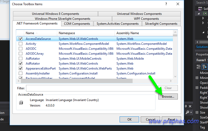Screen dimensions: 208x131
Task: Switch to Windows Phone Silverlight Components tab
Action: pos(62,19)
